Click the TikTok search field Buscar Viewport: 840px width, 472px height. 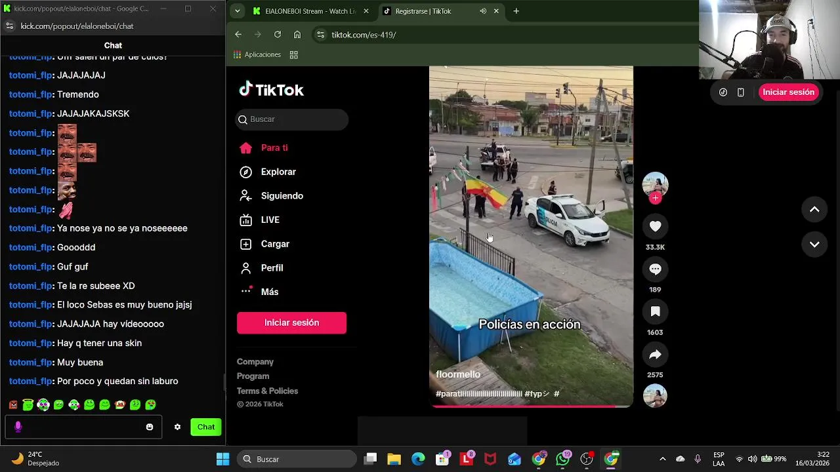point(292,119)
